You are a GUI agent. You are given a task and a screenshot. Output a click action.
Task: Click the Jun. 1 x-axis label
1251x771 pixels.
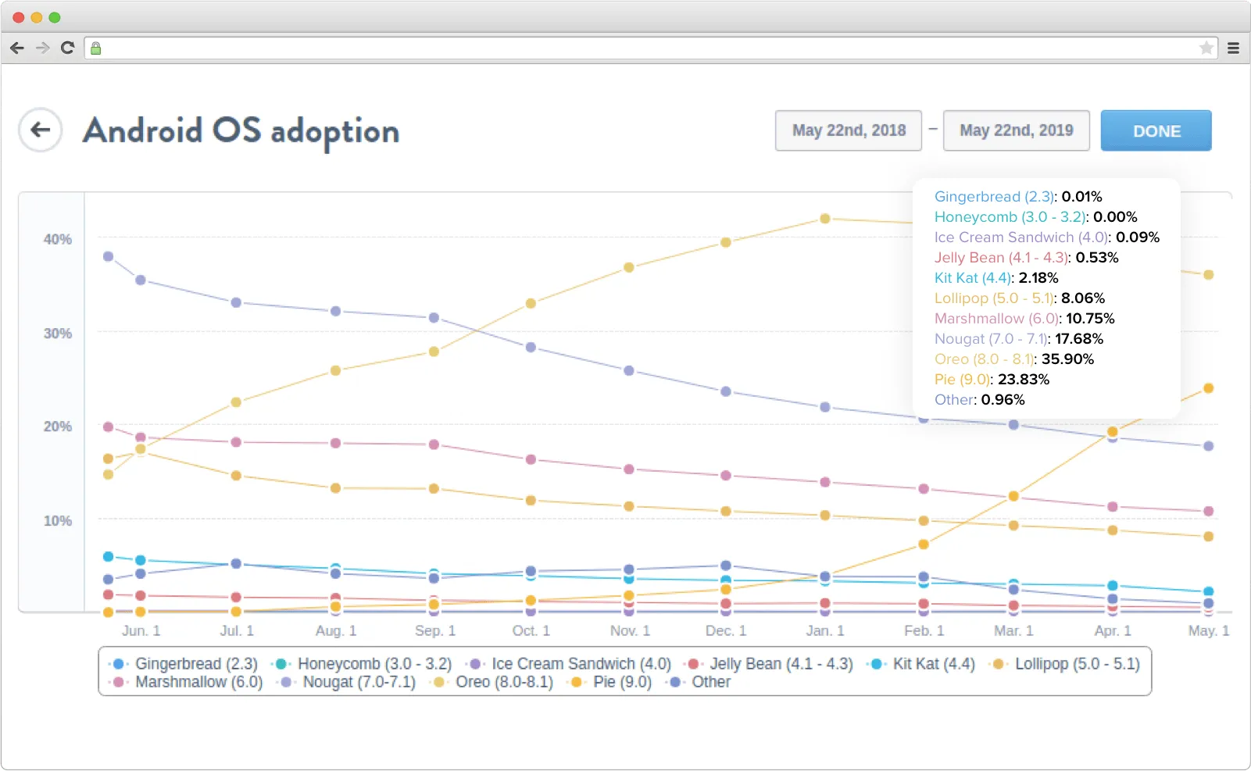click(x=141, y=630)
